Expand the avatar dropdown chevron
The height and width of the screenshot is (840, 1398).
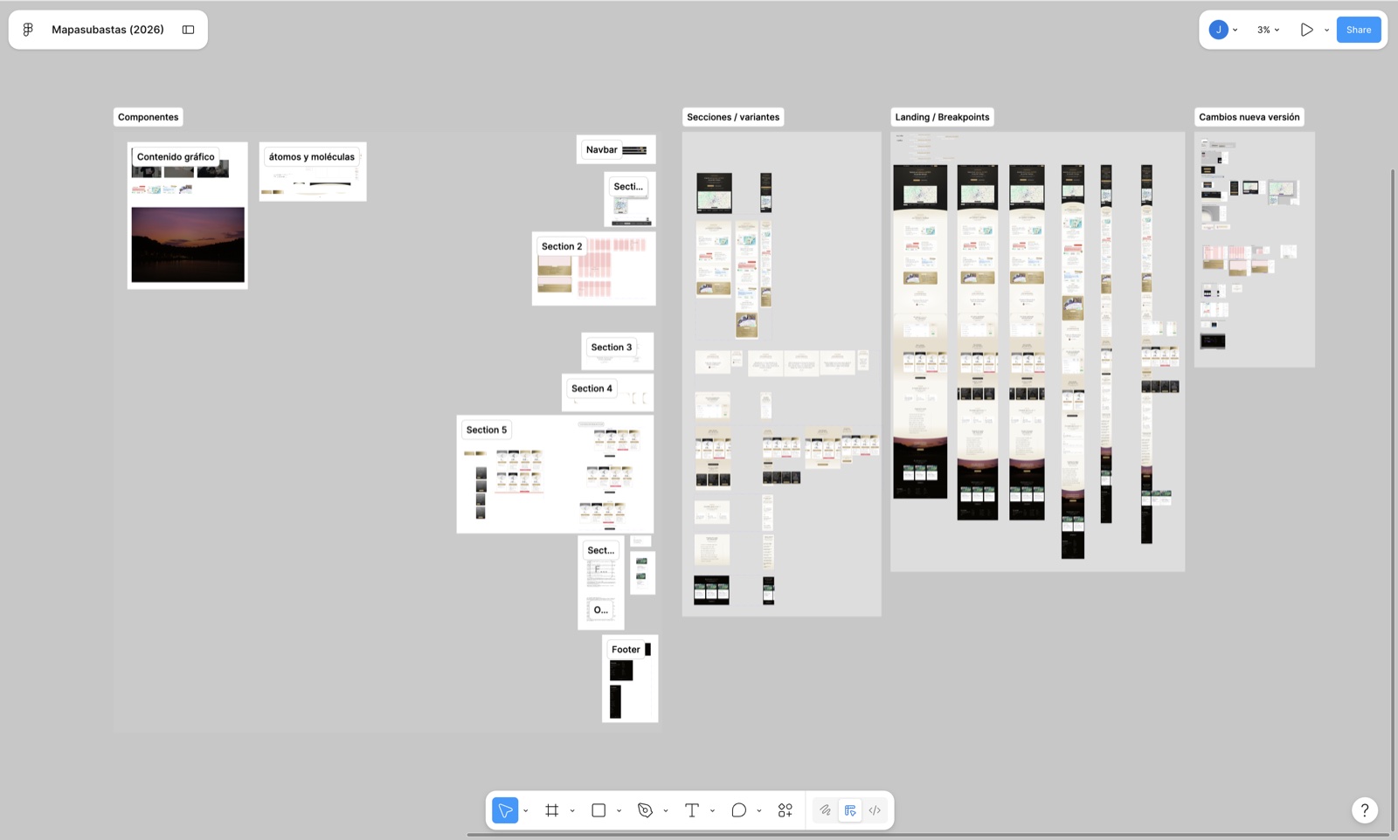pyautogui.click(x=1235, y=31)
